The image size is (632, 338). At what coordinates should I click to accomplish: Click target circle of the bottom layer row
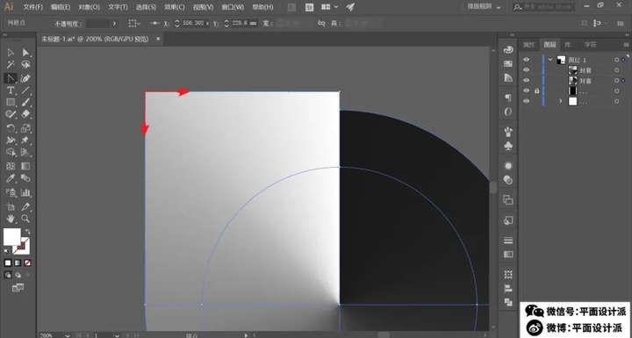click(617, 101)
